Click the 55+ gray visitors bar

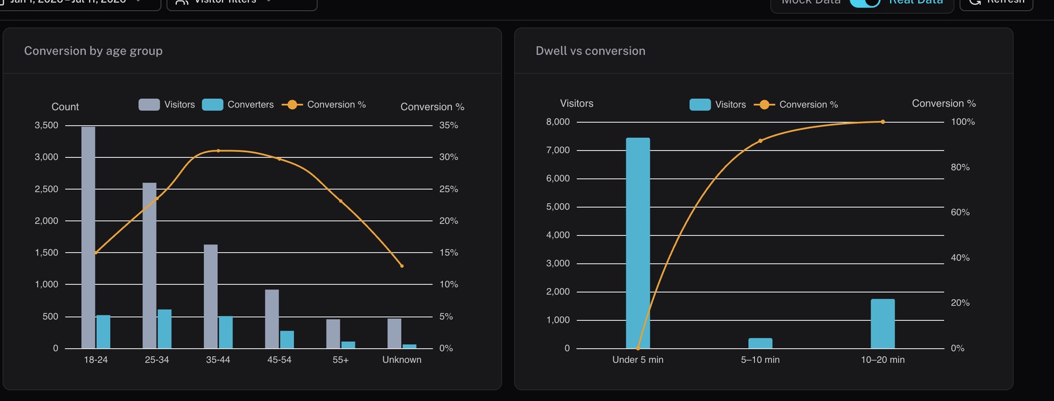333,334
